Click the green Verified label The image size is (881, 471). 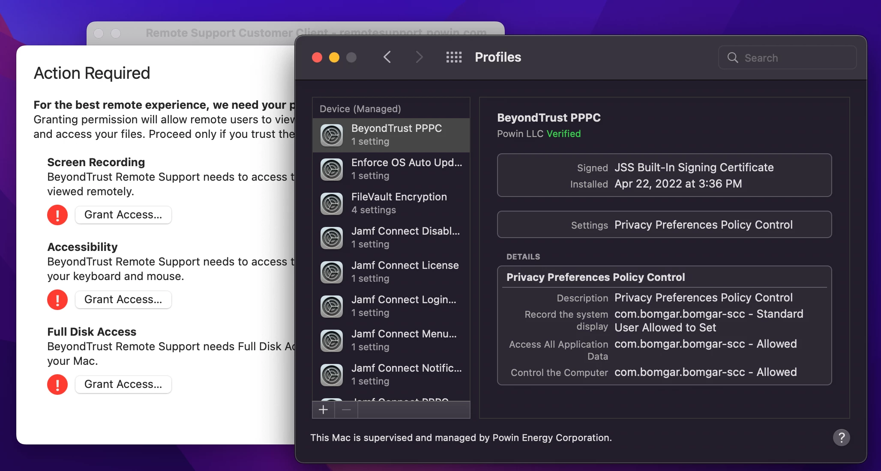pos(563,134)
